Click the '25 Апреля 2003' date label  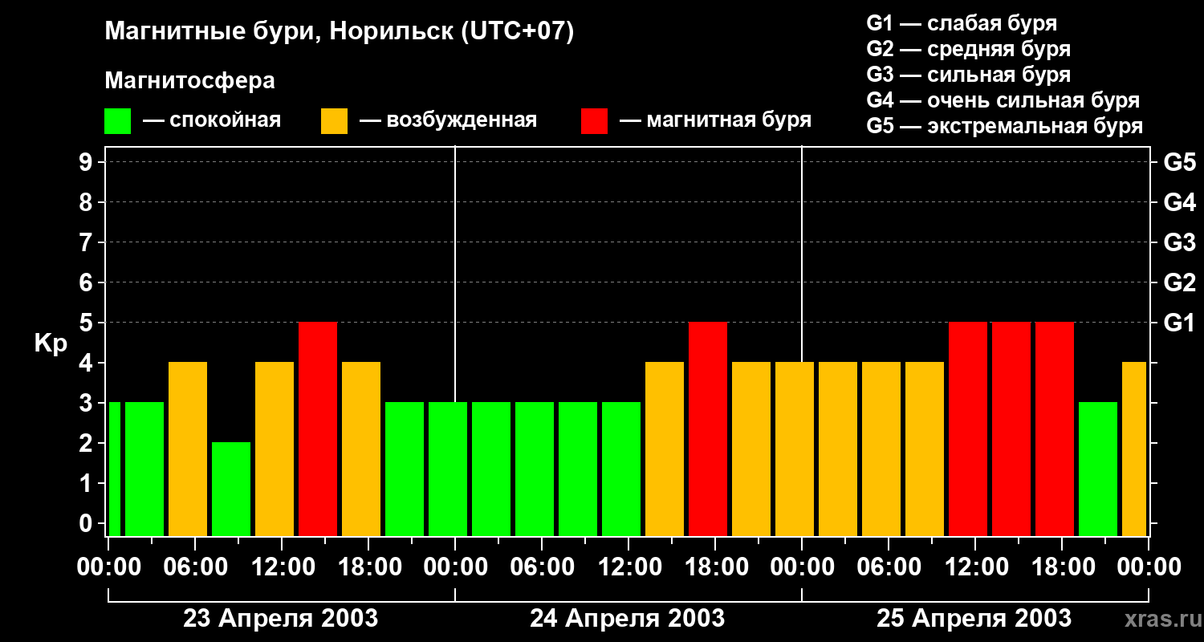974,619
